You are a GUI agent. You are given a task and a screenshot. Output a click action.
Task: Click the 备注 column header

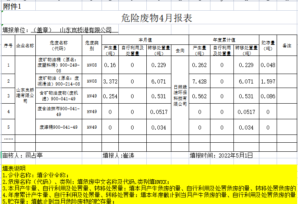tap(286, 46)
